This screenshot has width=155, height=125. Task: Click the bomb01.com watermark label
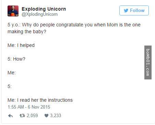tap(148, 62)
